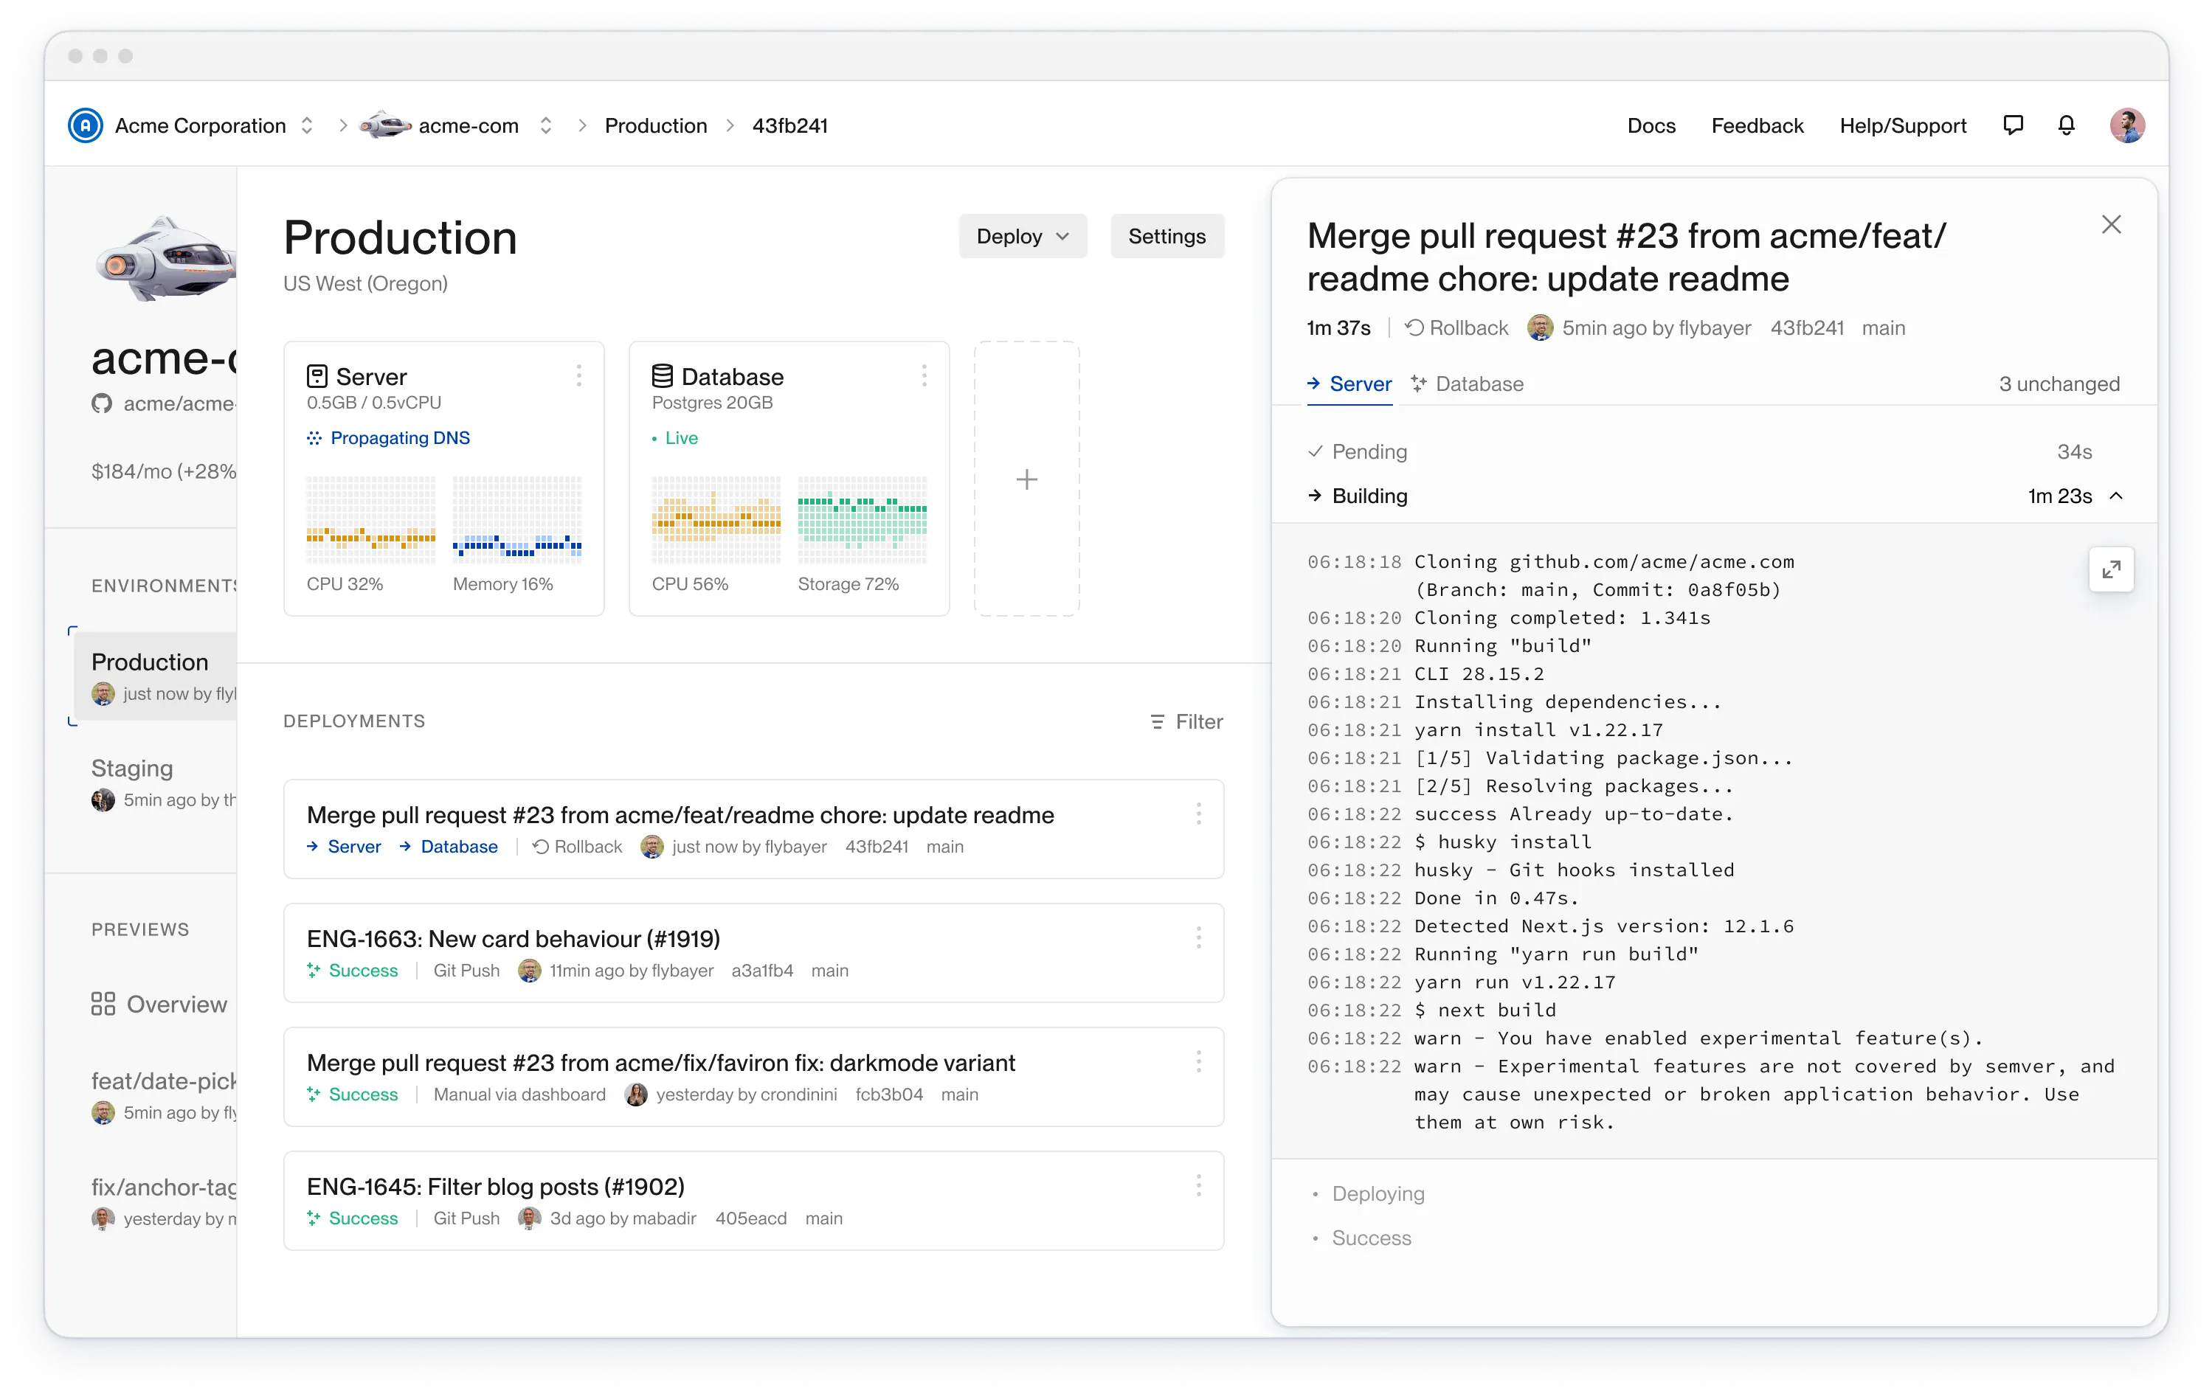
Task: Open Help/Support
Action: pyautogui.click(x=1902, y=126)
